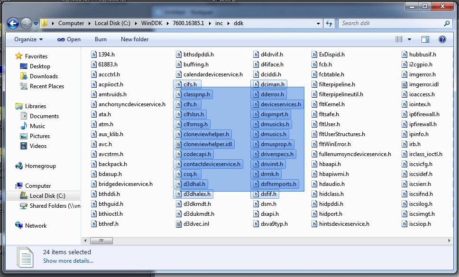
Task: Go back using the Back arrow button
Action: [x=13, y=23]
